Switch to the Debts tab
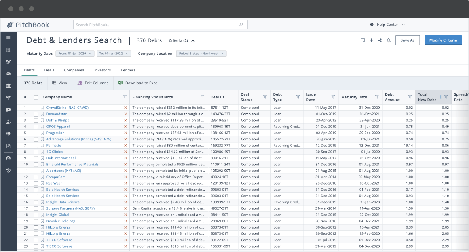 click(x=29, y=70)
